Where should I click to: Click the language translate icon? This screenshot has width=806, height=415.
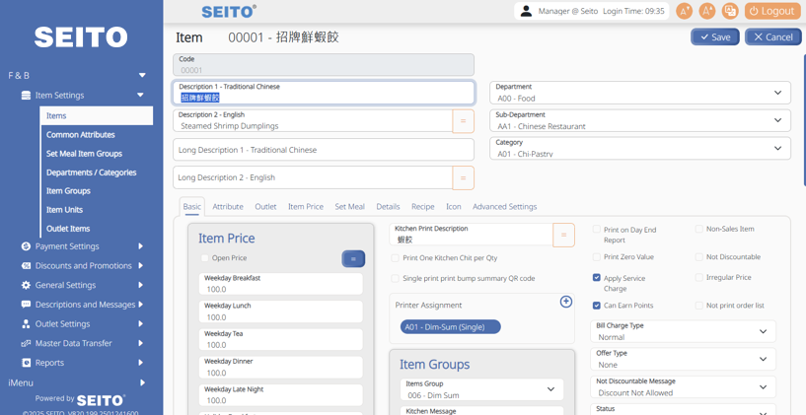point(730,11)
